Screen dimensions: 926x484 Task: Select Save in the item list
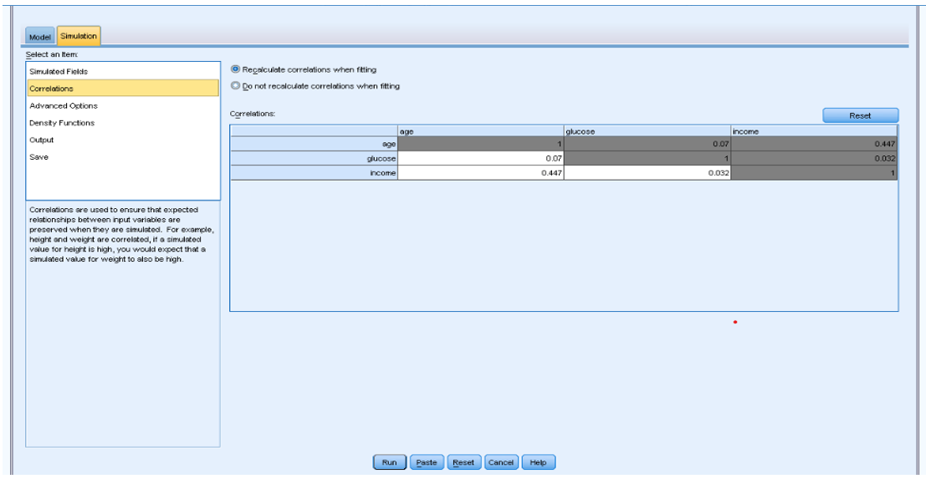click(x=38, y=157)
